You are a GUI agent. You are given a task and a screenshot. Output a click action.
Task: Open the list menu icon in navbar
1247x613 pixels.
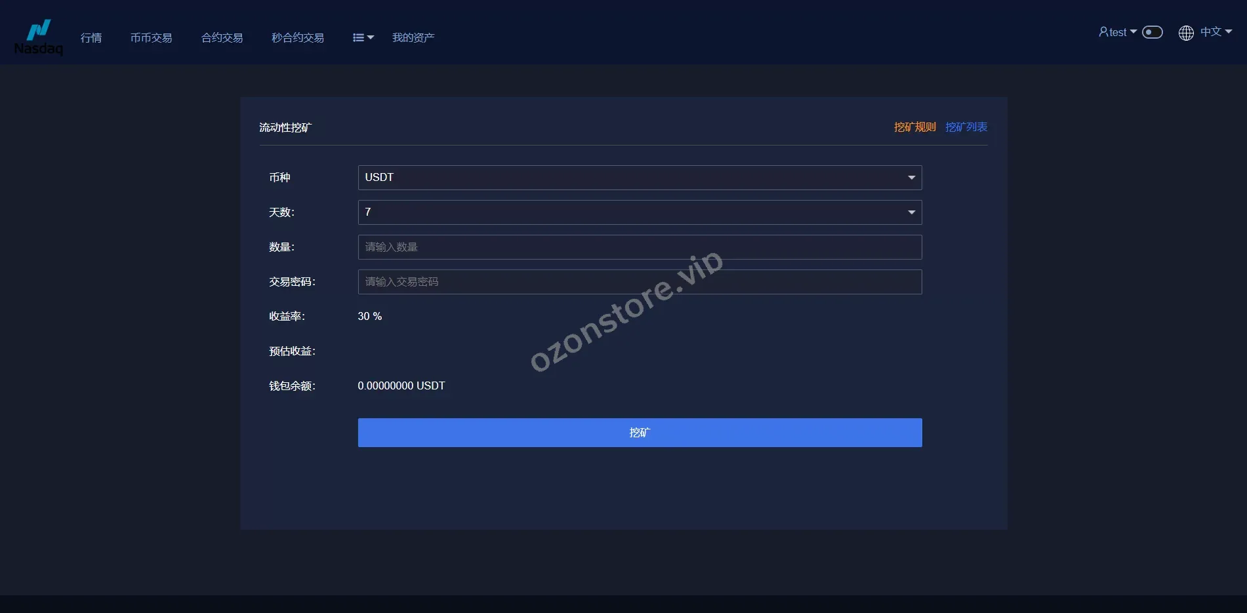(x=358, y=38)
